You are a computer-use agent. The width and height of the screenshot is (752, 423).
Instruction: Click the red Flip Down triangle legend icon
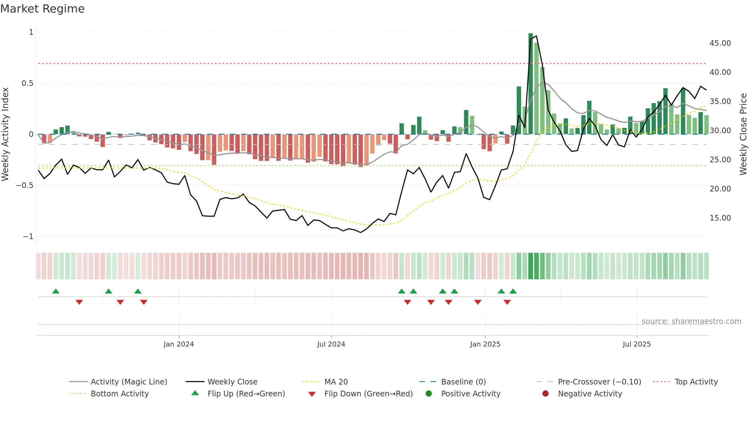[312, 394]
